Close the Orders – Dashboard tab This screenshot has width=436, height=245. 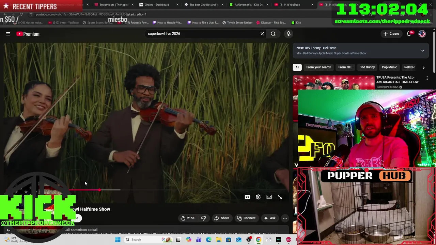click(x=178, y=5)
